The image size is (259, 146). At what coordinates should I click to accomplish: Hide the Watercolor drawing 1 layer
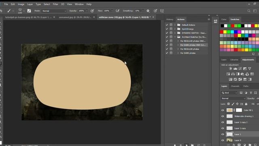223,116
